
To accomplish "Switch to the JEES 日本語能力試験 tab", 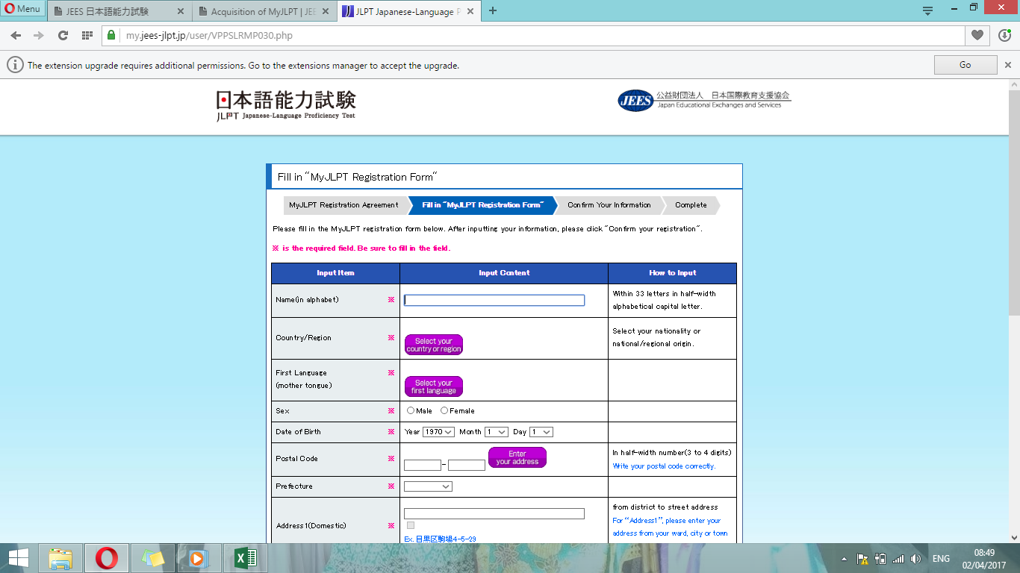I will [x=119, y=11].
